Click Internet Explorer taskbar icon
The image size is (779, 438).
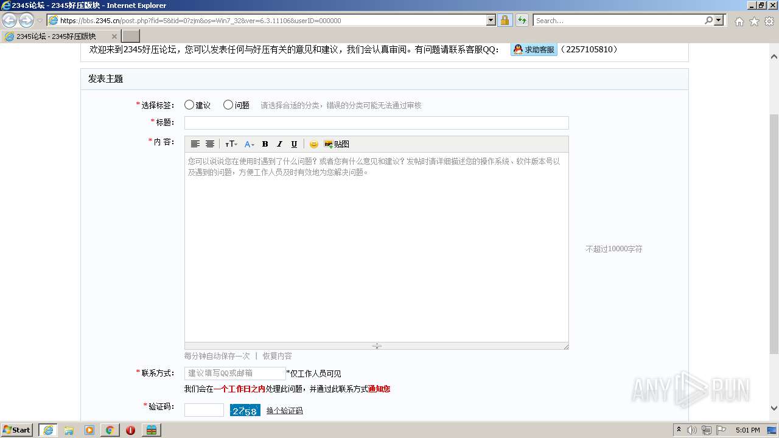tap(47, 430)
